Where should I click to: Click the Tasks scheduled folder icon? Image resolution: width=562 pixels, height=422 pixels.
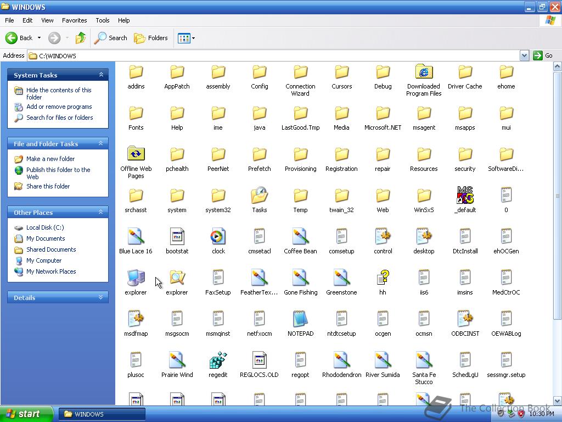[x=259, y=195]
